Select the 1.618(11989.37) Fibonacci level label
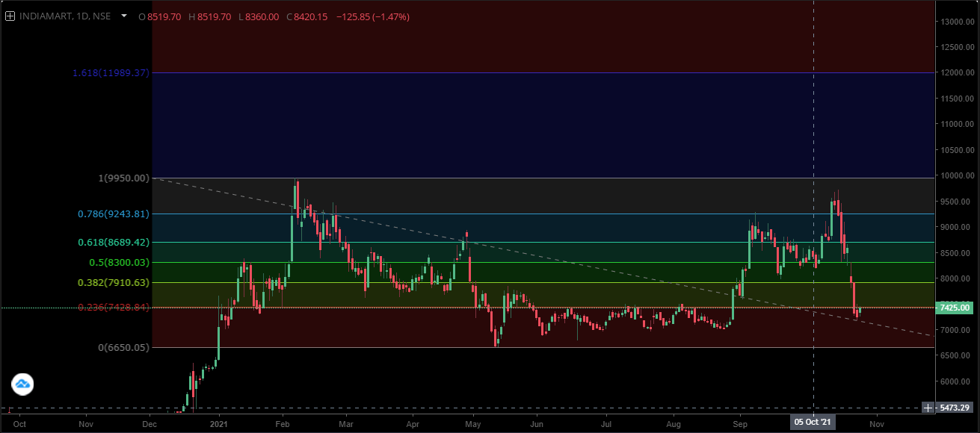The height and width of the screenshot is (433, 980). 111,72
